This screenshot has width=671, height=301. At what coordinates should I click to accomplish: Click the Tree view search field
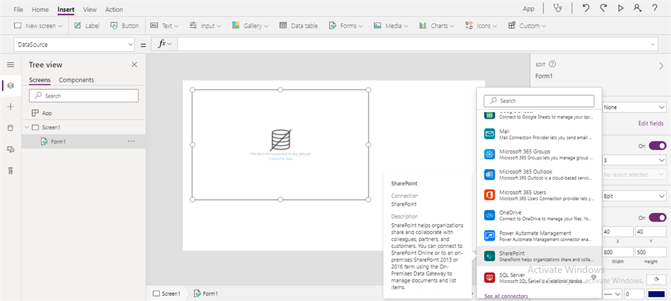click(84, 96)
